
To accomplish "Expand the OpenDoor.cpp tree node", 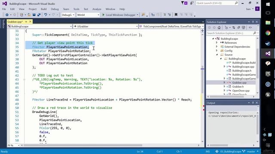I will tap(224, 91).
